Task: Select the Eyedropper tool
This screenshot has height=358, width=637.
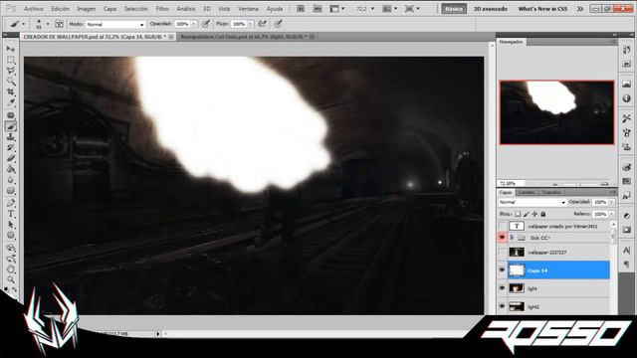Action: coord(11,103)
